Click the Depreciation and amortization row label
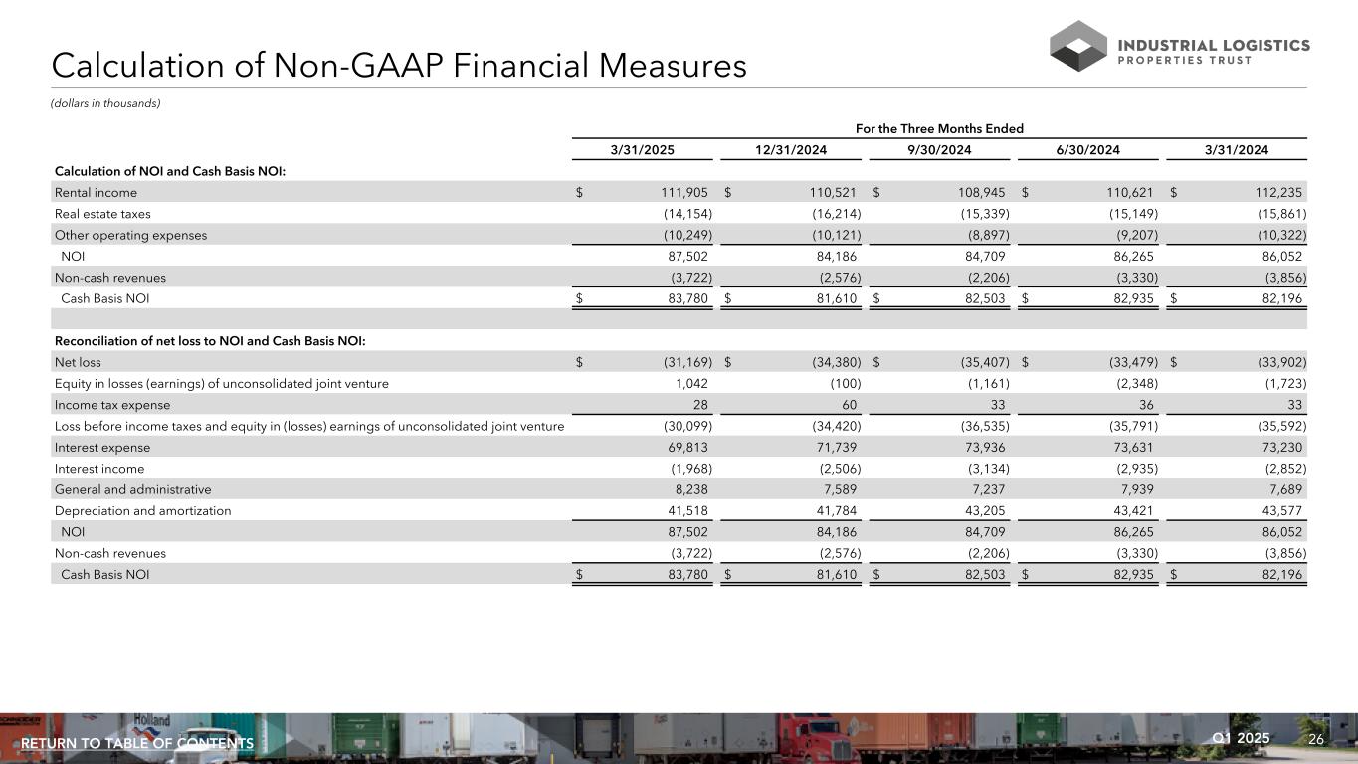The image size is (1358, 764). click(142, 510)
